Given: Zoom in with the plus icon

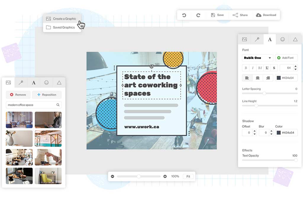Looking at the screenshot, I should (x=165, y=176).
